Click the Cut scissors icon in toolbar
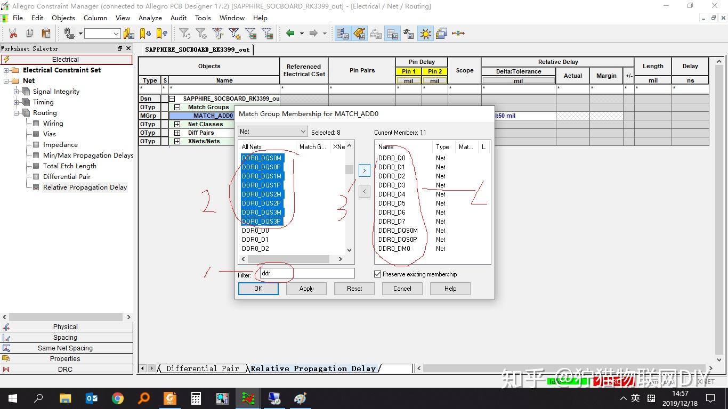The height and width of the screenshot is (409, 728). pos(13,34)
